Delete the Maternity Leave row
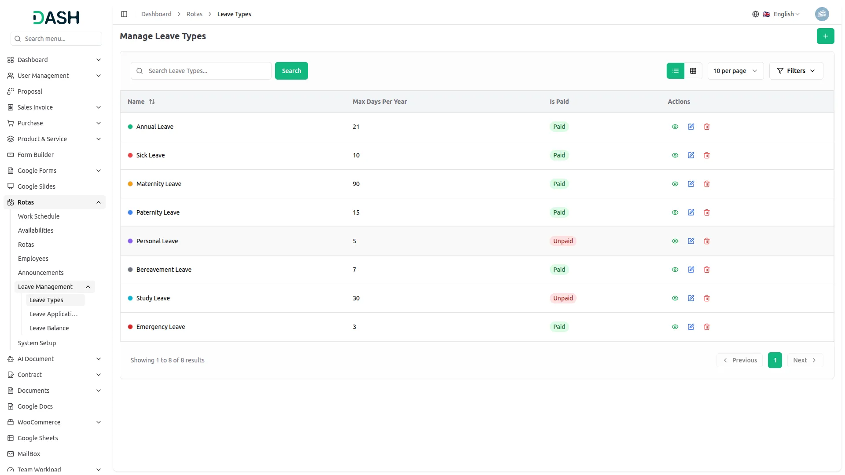This screenshot has width=845, height=475. [706, 184]
